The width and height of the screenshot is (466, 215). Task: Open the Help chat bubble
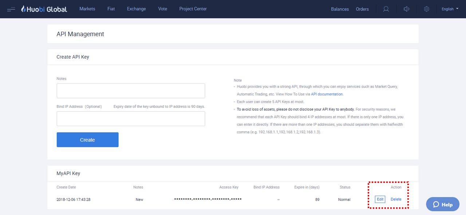(x=443, y=204)
